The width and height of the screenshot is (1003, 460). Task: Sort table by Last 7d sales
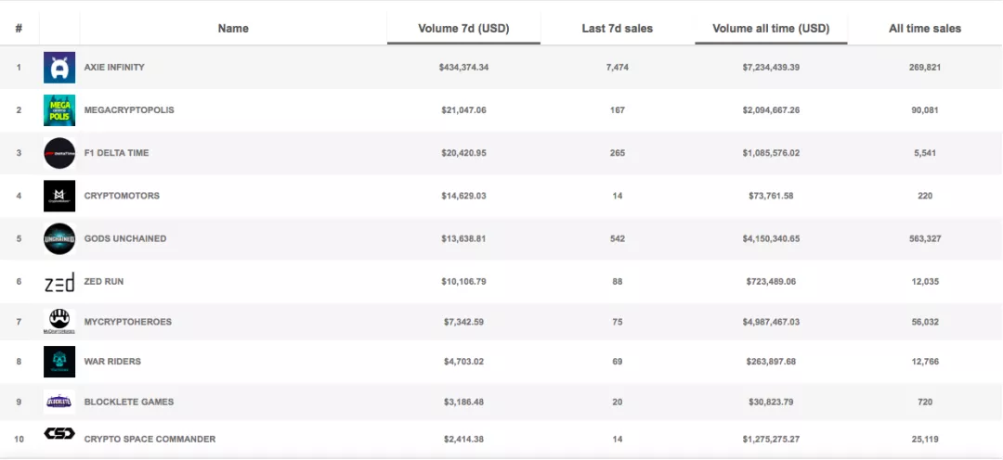tap(617, 29)
